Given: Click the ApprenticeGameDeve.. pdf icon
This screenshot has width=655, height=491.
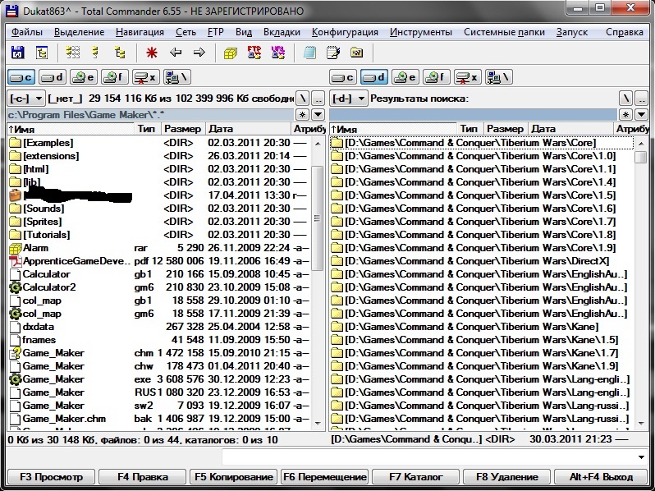Looking at the screenshot, I should click(x=15, y=261).
